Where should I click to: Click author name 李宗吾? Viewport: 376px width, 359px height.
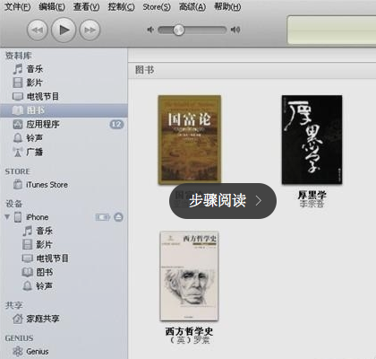coord(312,204)
